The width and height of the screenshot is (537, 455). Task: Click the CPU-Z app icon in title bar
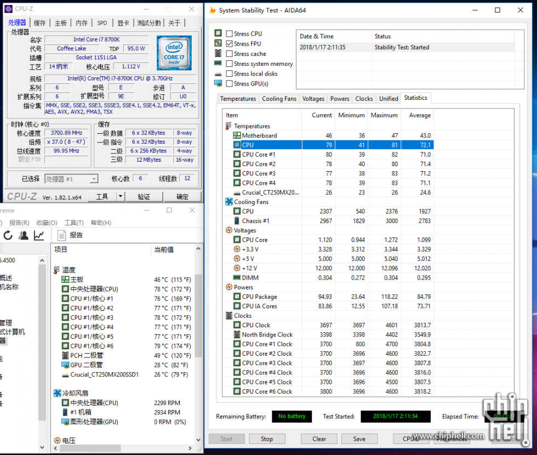pyautogui.click(x=8, y=9)
